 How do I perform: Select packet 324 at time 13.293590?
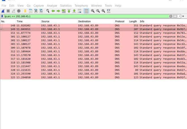pos(93,74)
